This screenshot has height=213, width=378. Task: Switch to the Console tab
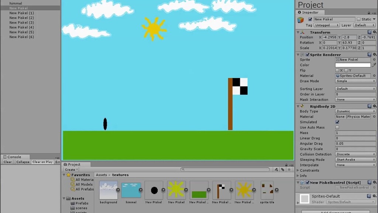point(15,156)
